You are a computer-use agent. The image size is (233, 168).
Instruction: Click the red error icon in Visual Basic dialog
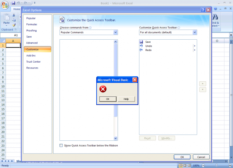[103, 89]
